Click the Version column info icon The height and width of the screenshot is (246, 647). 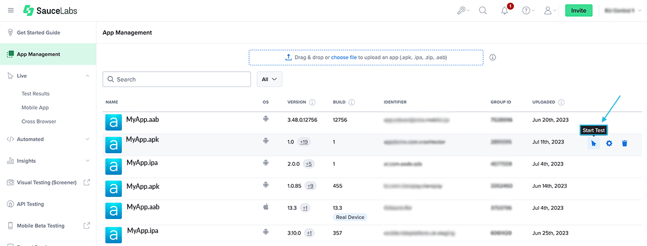313,102
